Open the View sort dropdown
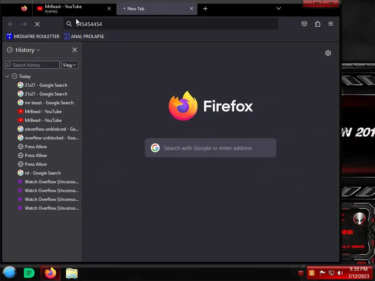 coord(70,65)
